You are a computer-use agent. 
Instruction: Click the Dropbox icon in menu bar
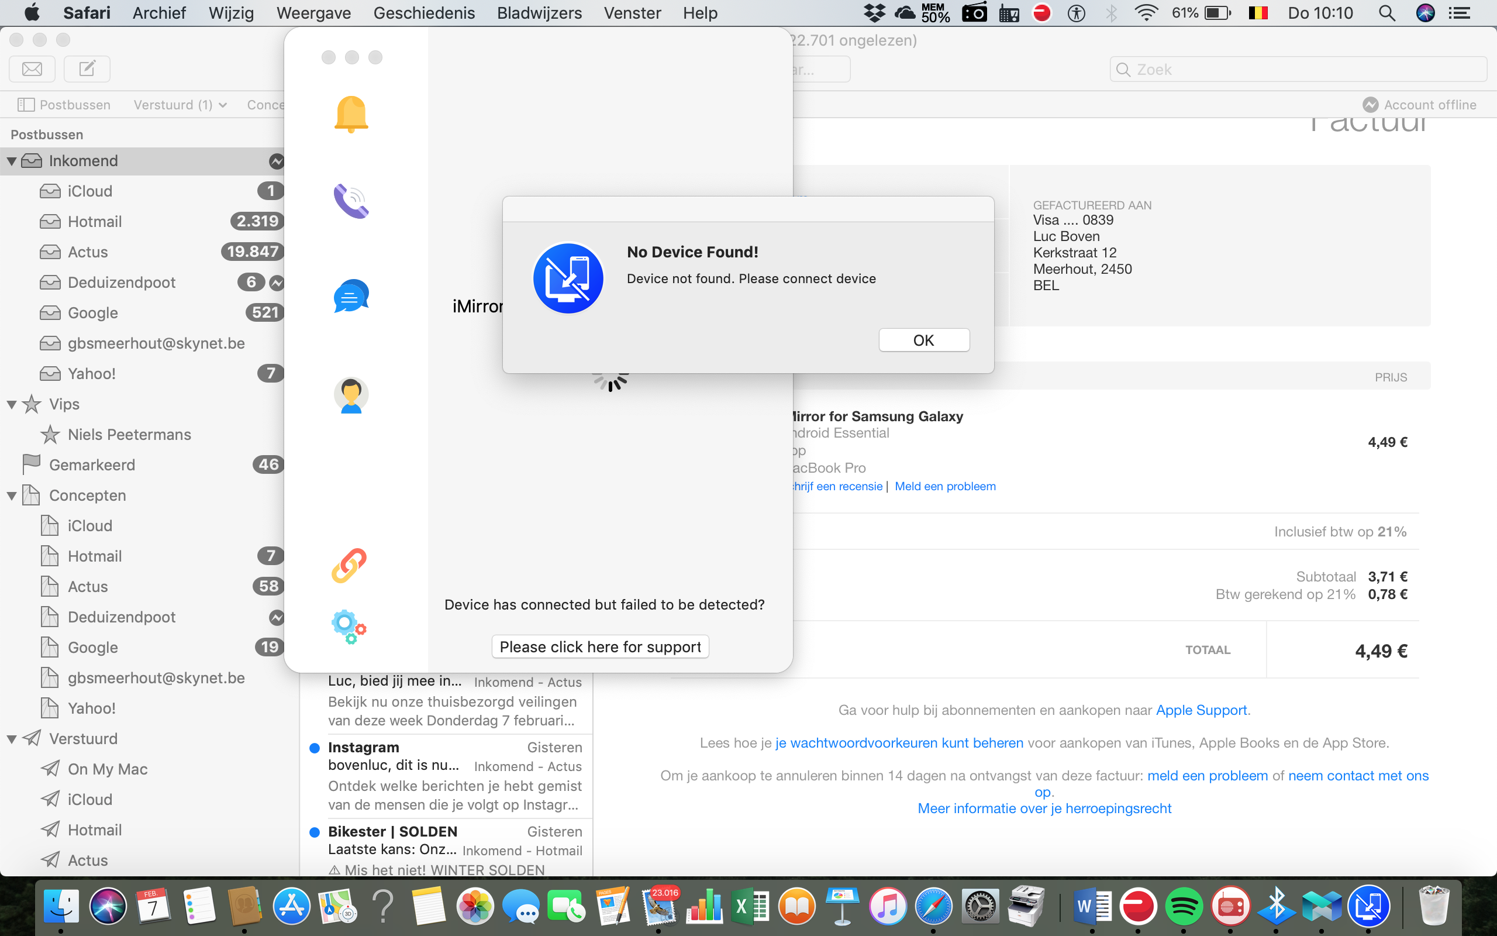coord(875,13)
